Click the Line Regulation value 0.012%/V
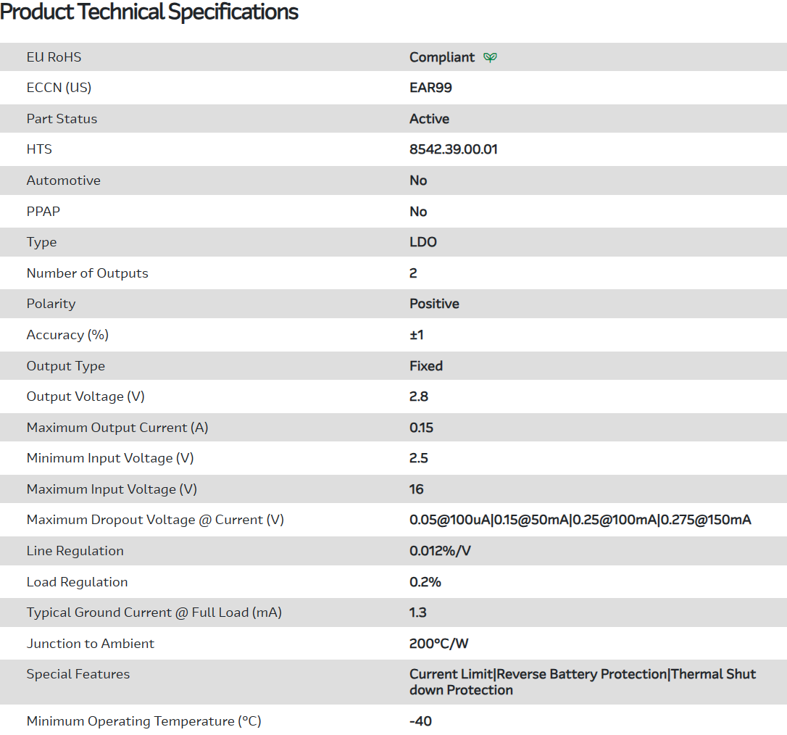787x735 pixels. (440, 551)
